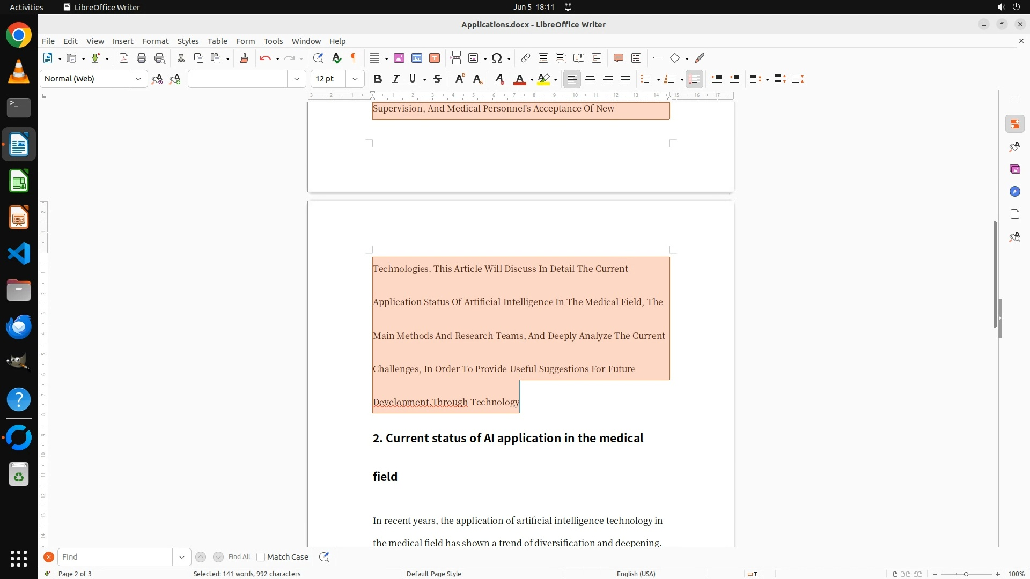Toggle italic formatting button
This screenshot has width=1030, height=579.
[395, 79]
